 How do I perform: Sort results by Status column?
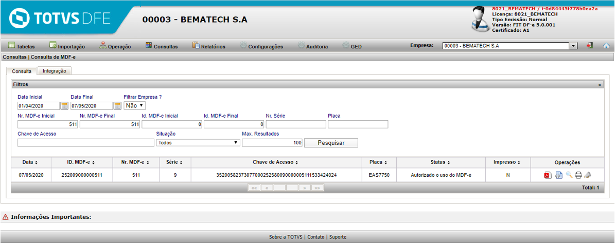click(441, 162)
